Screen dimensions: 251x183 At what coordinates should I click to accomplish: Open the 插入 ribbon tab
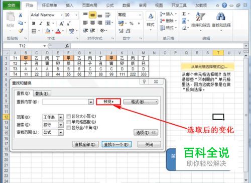69,6
